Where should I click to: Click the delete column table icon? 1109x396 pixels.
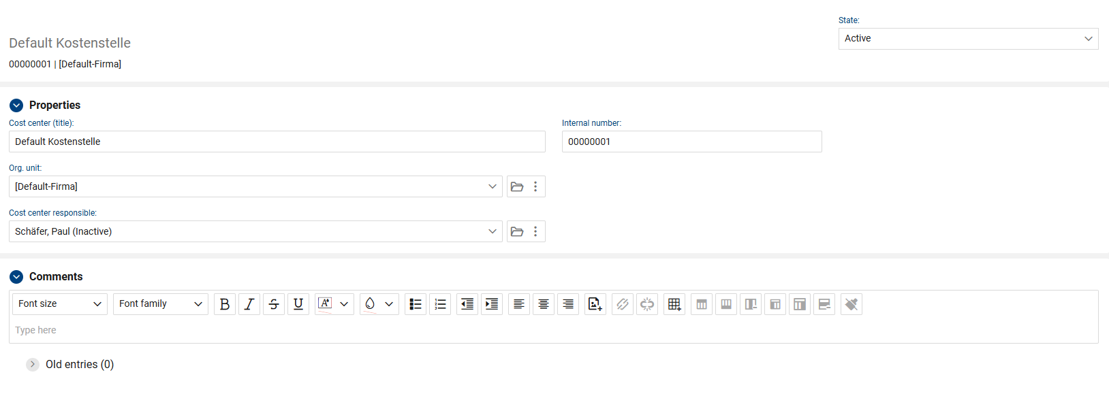click(751, 304)
